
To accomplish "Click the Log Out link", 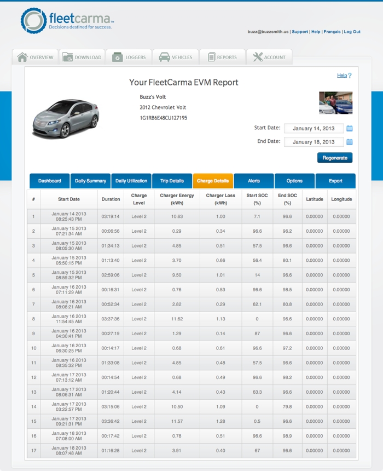I will click(352, 32).
